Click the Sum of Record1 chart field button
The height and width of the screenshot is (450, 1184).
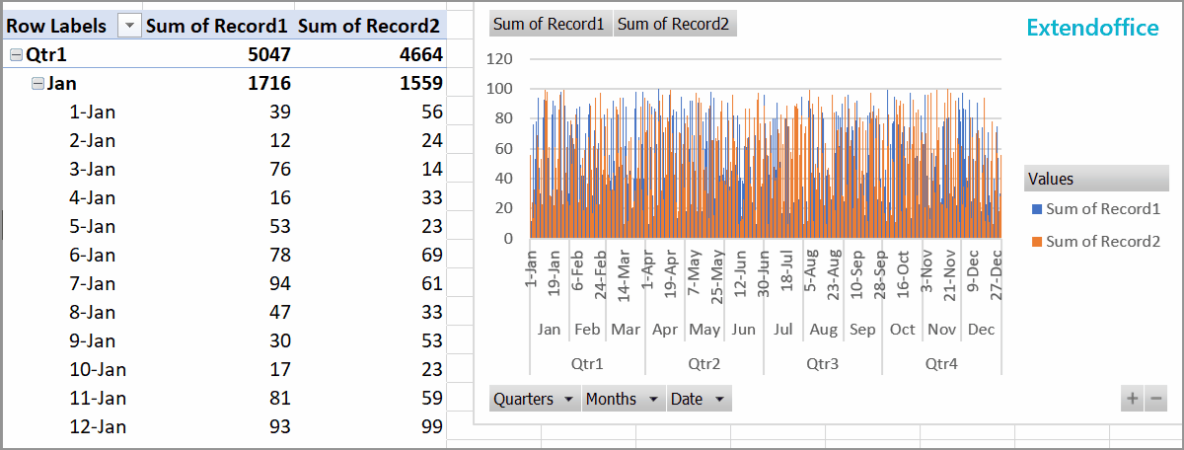pyautogui.click(x=549, y=24)
